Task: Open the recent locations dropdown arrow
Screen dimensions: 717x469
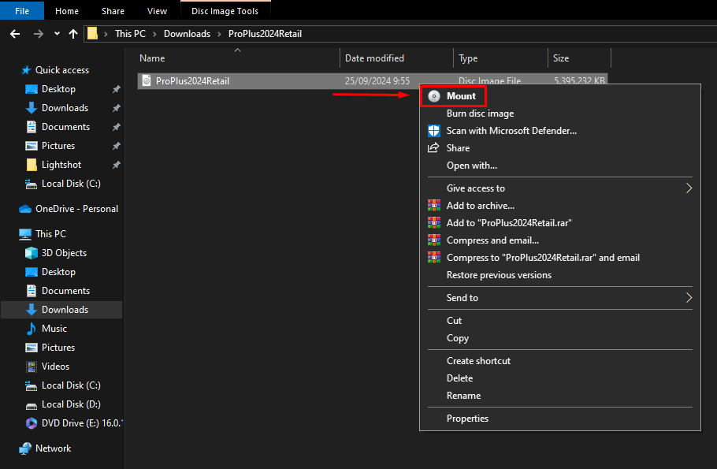Action: point(57,34)
